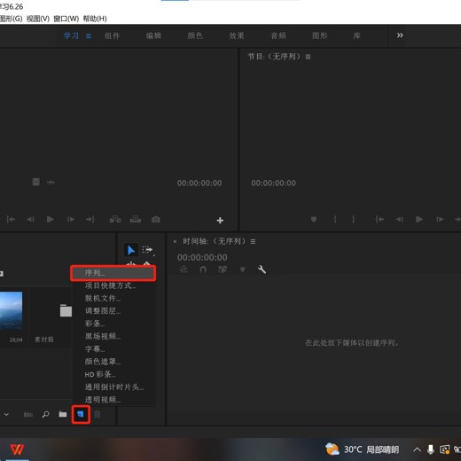This screenshot has height=461, width=461.
Task: Choose HD 彩条... from the menu
Action: [114, 374]
